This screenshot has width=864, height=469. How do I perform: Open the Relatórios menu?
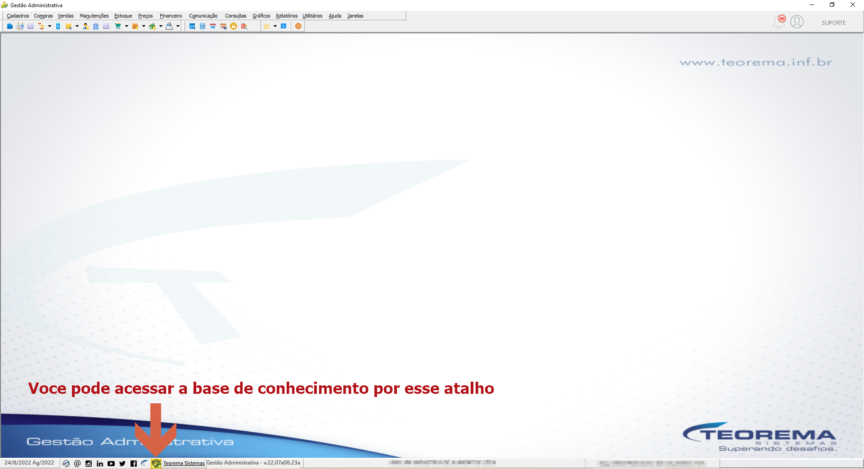coord(287,16)
